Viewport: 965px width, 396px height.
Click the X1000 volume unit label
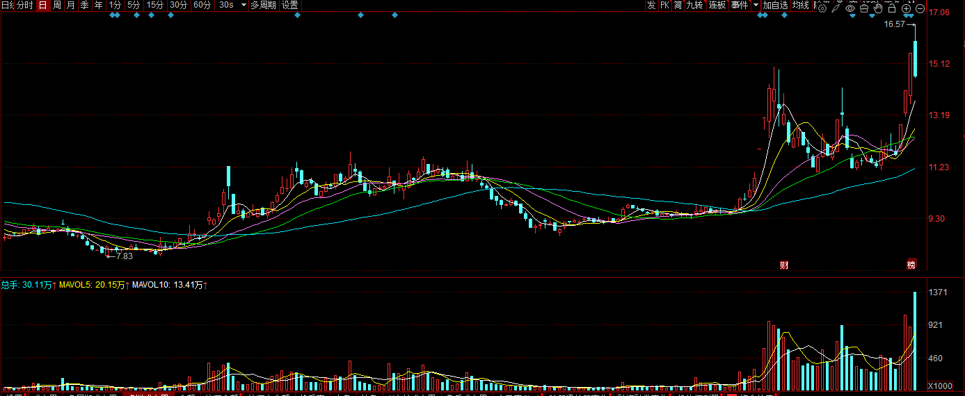pos(941,386)
